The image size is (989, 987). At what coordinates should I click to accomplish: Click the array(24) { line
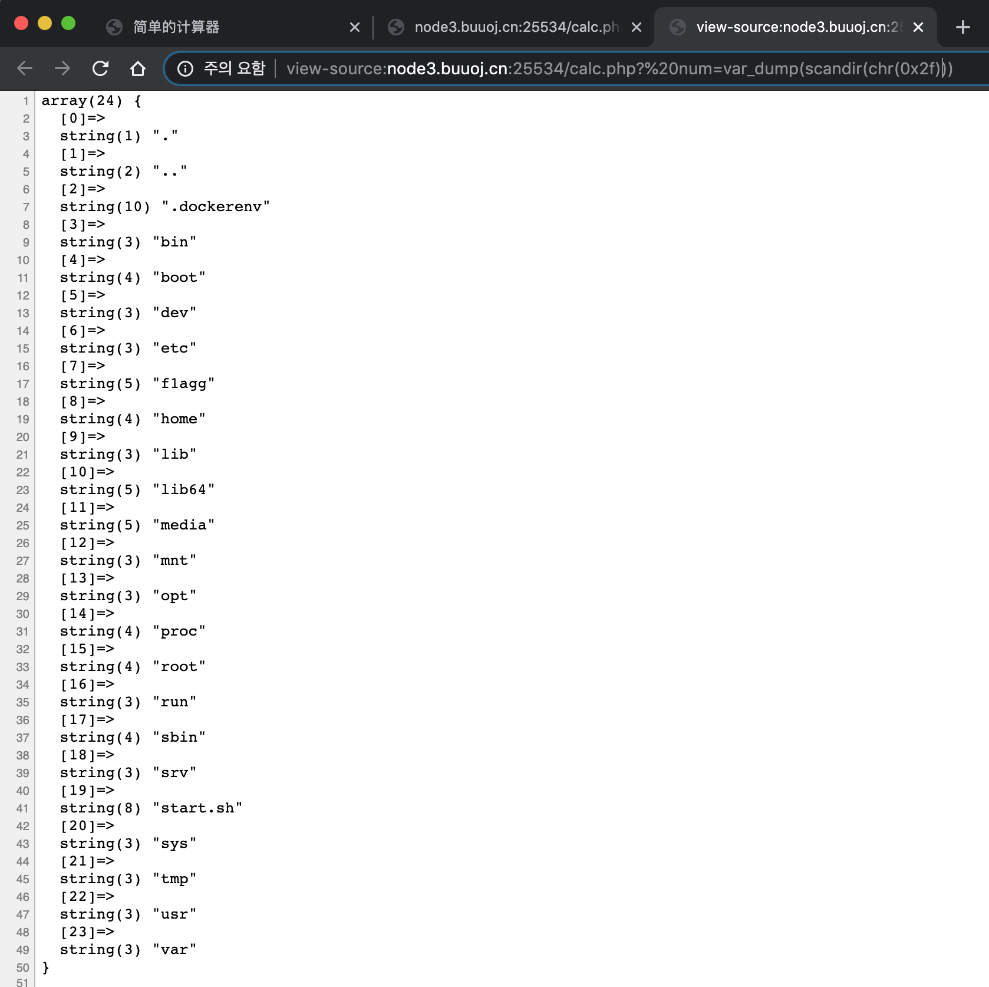(x=91, y=101)
